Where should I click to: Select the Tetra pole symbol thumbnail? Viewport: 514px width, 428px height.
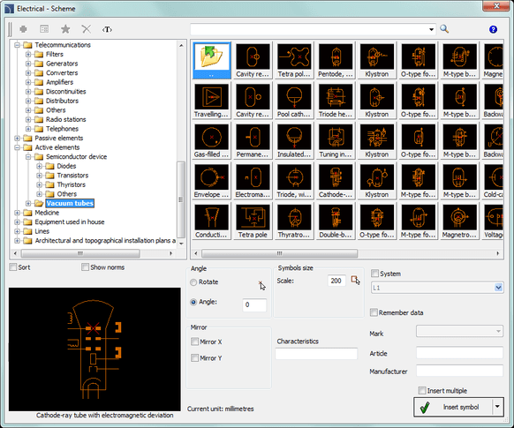pyautogui.click(x=253, y=221)
